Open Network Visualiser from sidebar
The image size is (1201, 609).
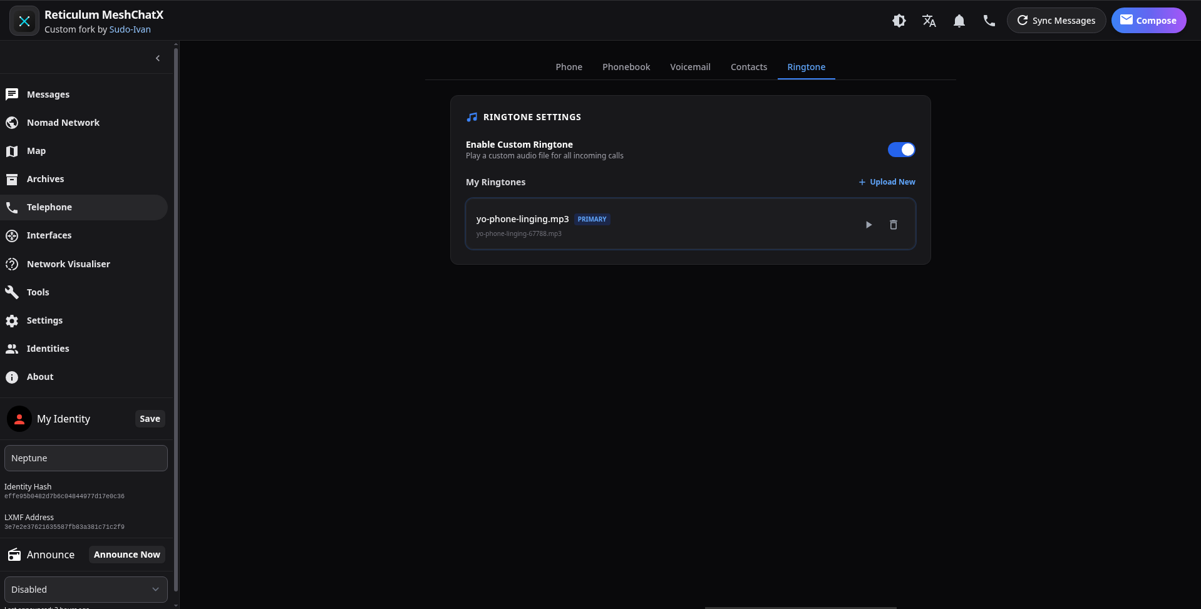(68, 264)
